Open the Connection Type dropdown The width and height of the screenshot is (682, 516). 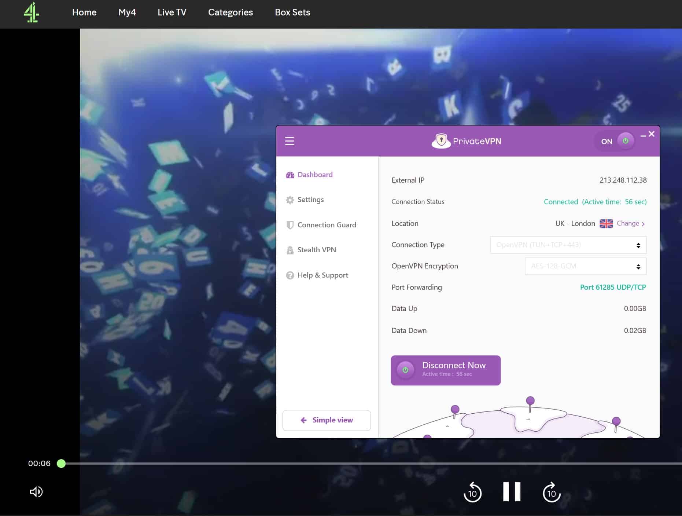(x=568, y=245)
